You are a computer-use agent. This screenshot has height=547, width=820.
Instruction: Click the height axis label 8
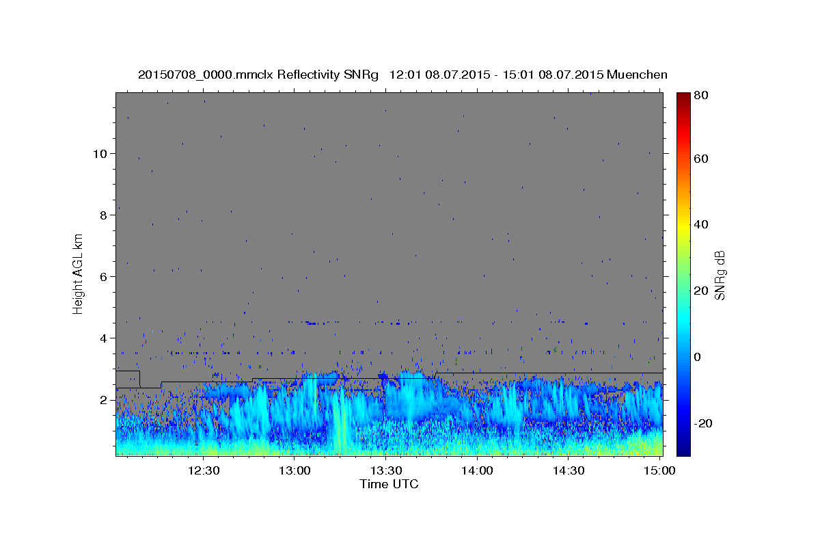(103, 215)
